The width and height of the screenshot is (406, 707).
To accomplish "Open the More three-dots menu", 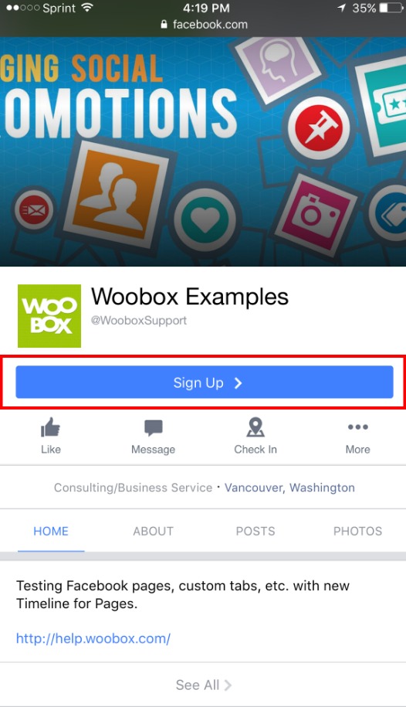I will coord(358,427).
